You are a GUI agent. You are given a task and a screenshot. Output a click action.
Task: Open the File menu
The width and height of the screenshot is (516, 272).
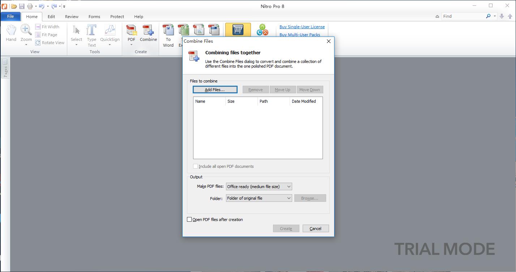pos(10,16)
